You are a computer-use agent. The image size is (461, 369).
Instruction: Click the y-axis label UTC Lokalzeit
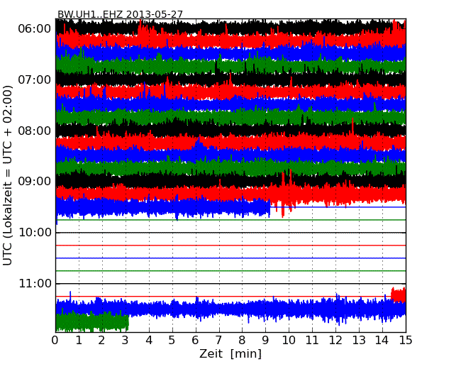[9, 175]
